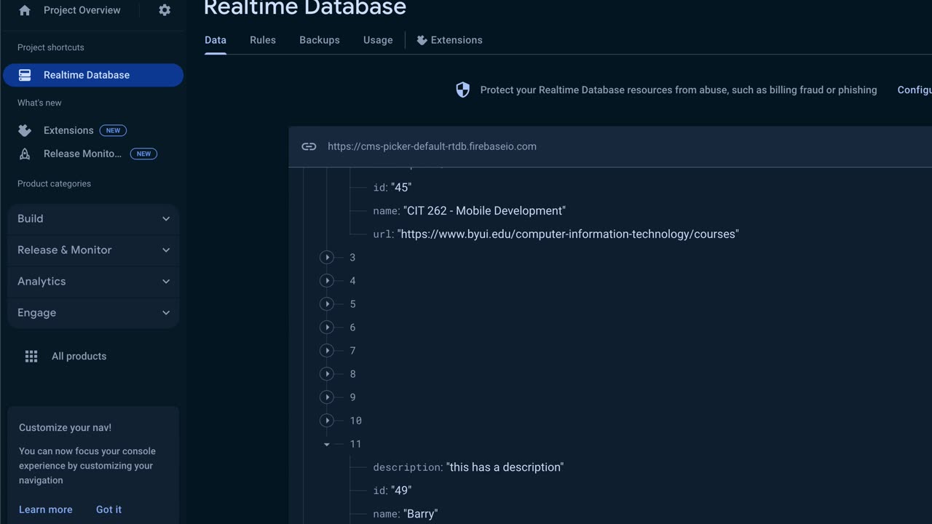This screenshot has width=932, height=524.
Task: Expand the Release & Monitor category
Action: click(93, 250)
